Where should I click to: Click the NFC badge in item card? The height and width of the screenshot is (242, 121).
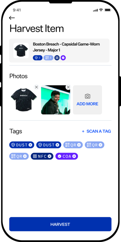point(57,58)
